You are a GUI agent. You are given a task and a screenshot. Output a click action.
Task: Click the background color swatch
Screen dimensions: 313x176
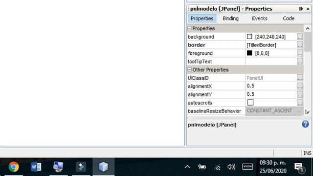[249, 37]
